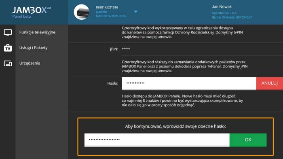Click the devices icon for Urządzenia

[8, 63]
